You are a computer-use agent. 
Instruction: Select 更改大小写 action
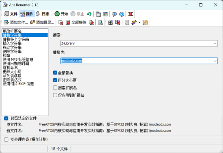(x=25, y=72)
